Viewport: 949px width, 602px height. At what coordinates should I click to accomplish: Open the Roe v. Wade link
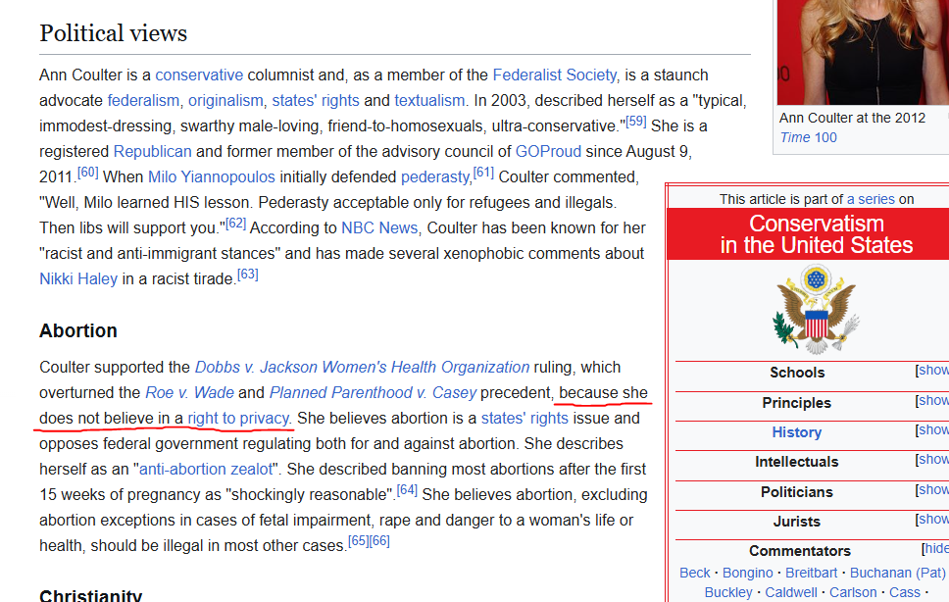[189, 392]
